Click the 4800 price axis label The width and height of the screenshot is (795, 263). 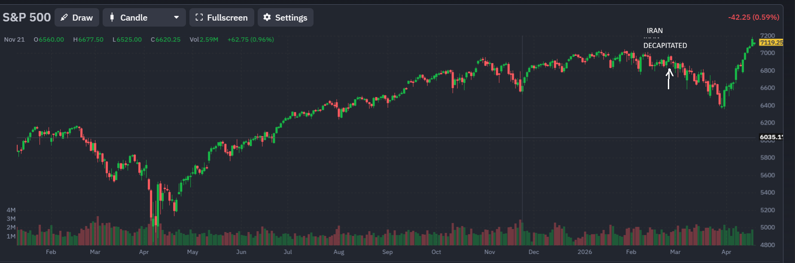(x=768, y=245)
